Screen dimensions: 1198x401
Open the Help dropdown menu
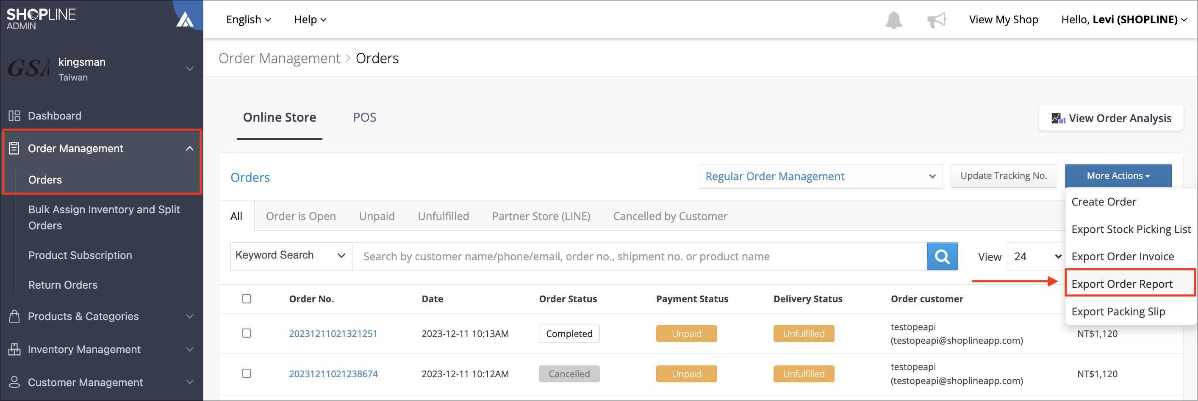point(310,19)
